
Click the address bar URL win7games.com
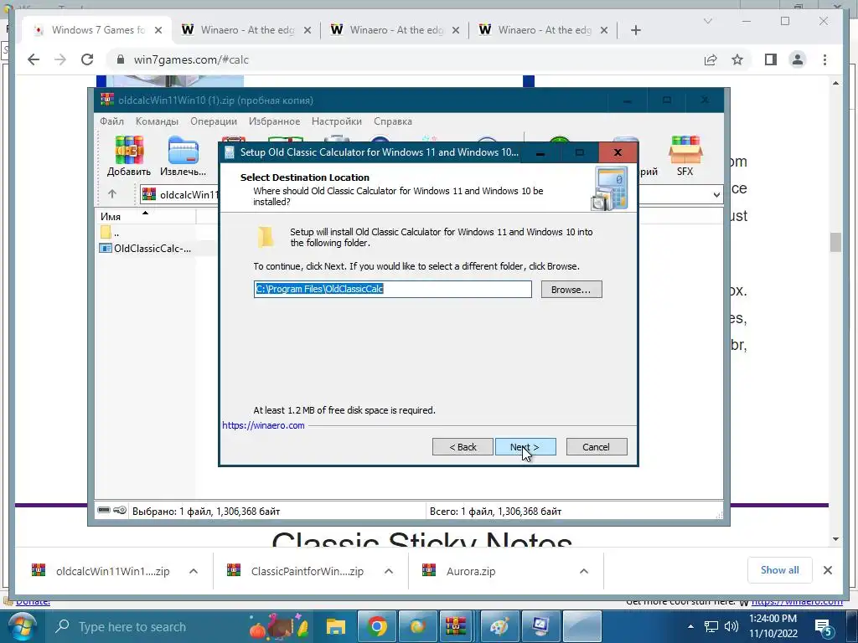191,59
